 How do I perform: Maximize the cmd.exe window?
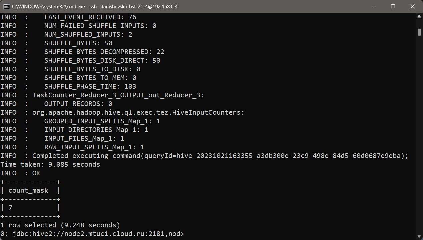pyautogui.click(x=393, y=6)
